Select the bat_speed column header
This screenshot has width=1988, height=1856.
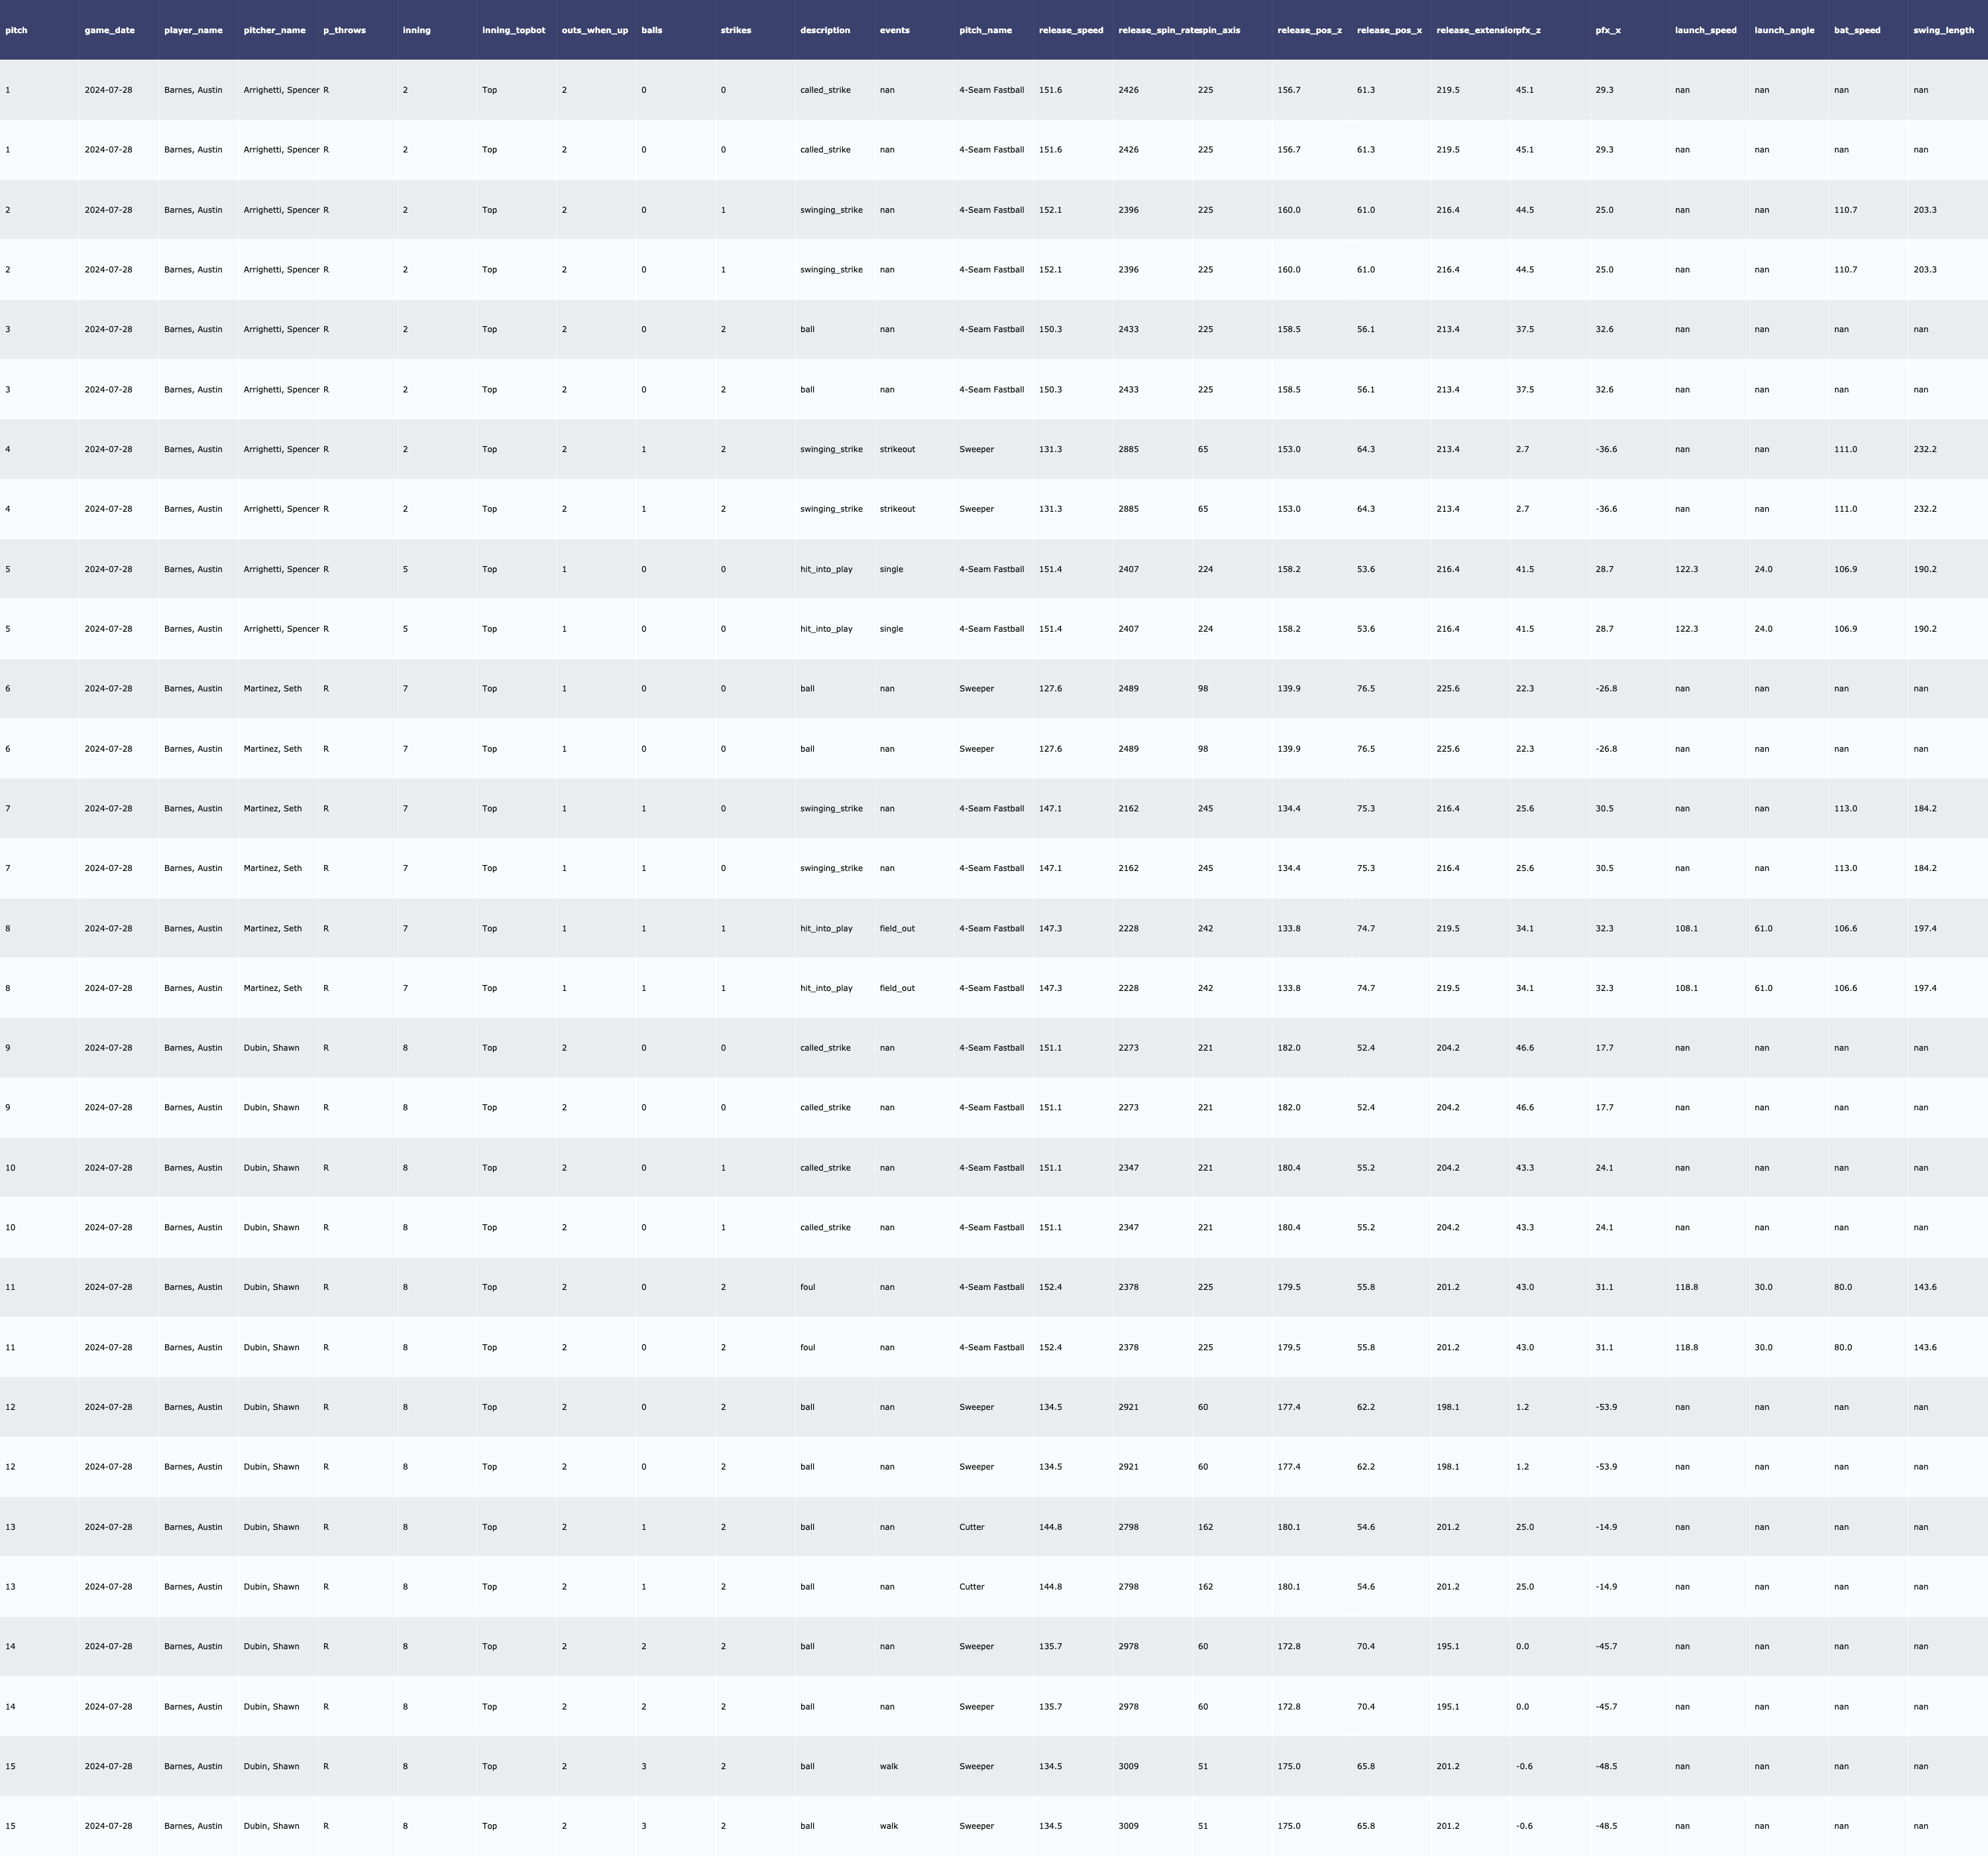pyautogui.click(x=1857, y=30)
